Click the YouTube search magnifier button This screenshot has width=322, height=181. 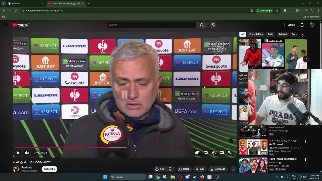point(202,25)
